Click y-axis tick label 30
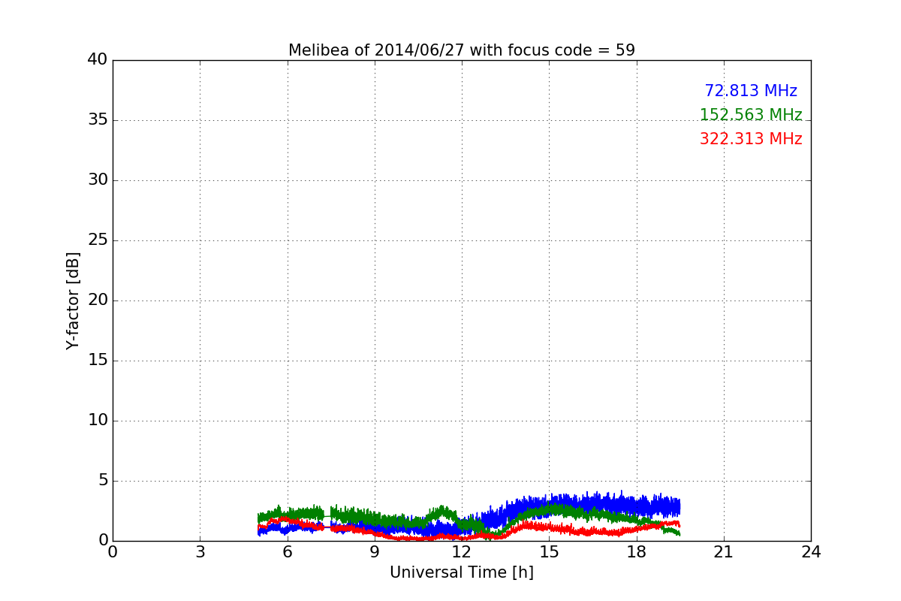 pyautogui.click(x=98, y=180)
